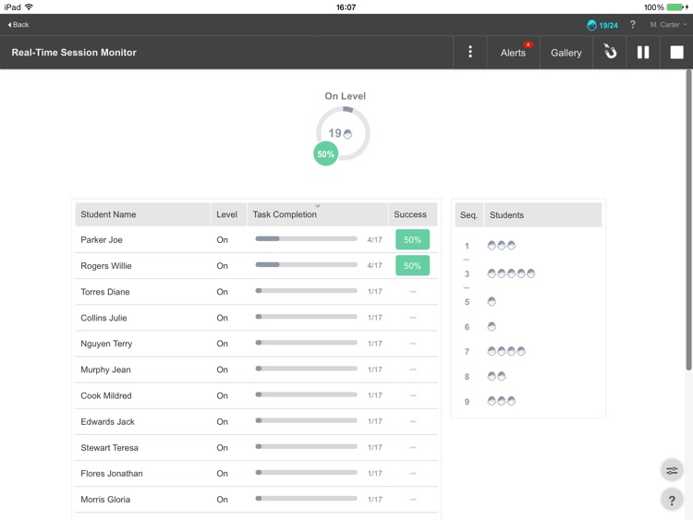Click the question mark in the top bar
The height and width of the screenshot is (520, 693).
(x=633, y=25)
